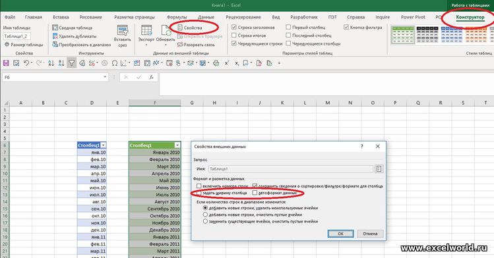Expand Обновить dropdown
This screenshot has width=494, height=258.
(166, 45)
